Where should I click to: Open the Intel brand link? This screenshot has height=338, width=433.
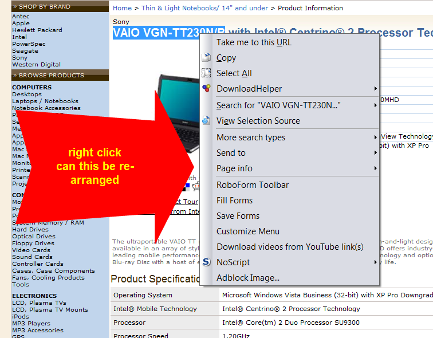(x=19, y=37)
